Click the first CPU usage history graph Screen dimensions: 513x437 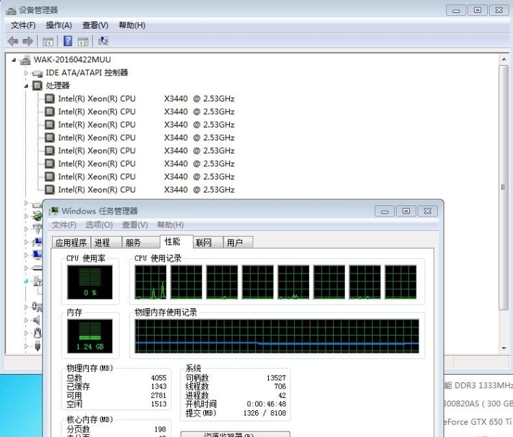pyautogui.click(x=150, y=282)
